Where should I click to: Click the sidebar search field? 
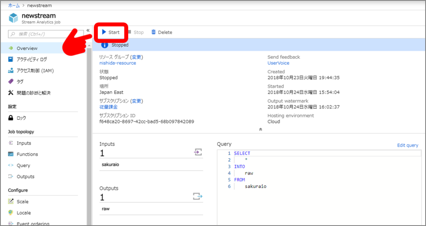pyautogui.click(x=46, y=34)
